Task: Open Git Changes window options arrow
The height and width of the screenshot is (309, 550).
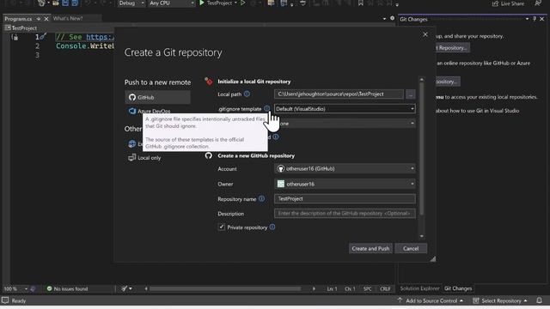Action: pos(527,19)
